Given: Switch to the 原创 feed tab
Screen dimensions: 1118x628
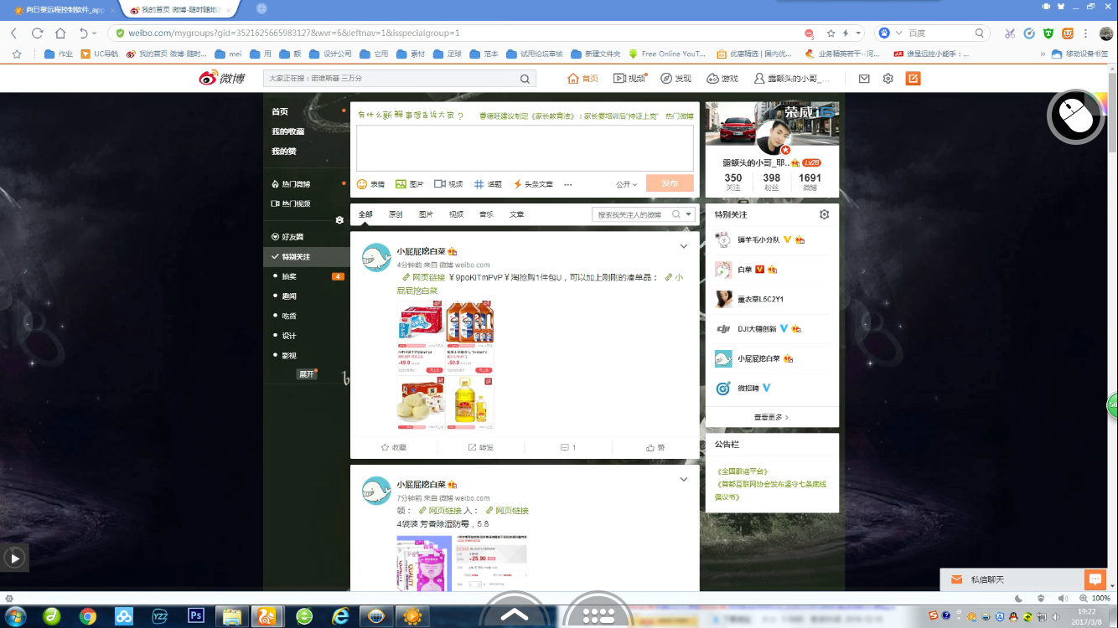Looking at the screenshot, I should pyautogui.click(x=396, y=214).
